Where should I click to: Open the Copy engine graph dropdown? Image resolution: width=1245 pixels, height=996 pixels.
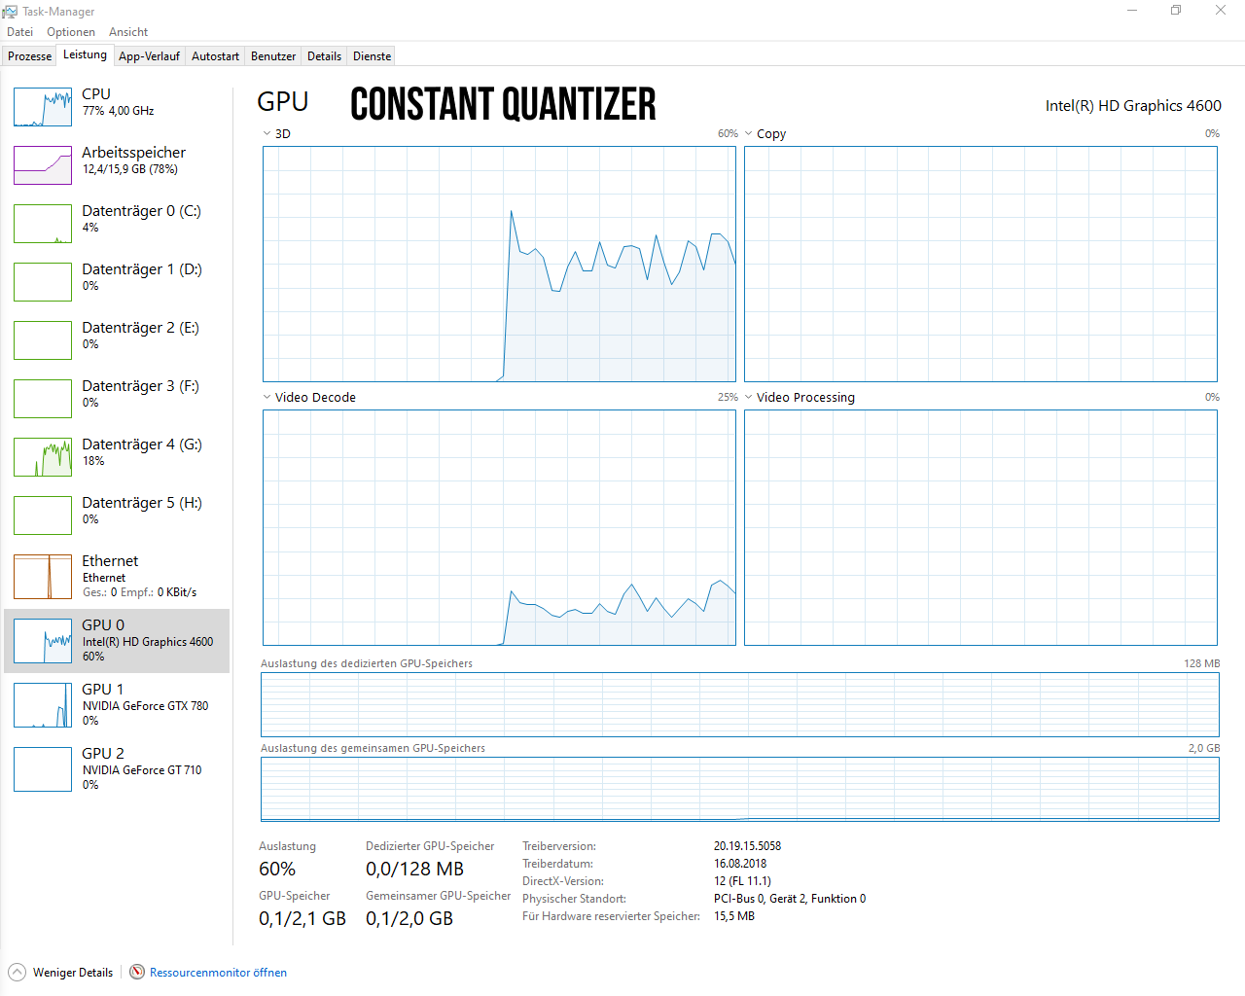(x=749, y=134)
